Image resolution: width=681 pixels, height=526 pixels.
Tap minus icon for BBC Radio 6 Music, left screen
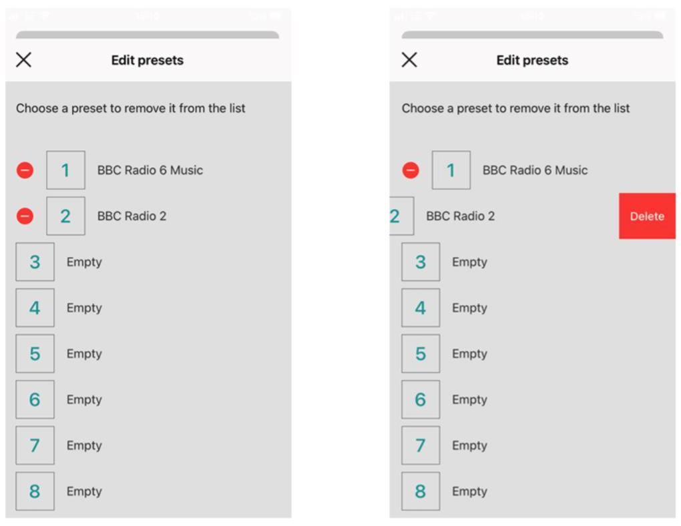pyautogui.click(x=25, y=170)
